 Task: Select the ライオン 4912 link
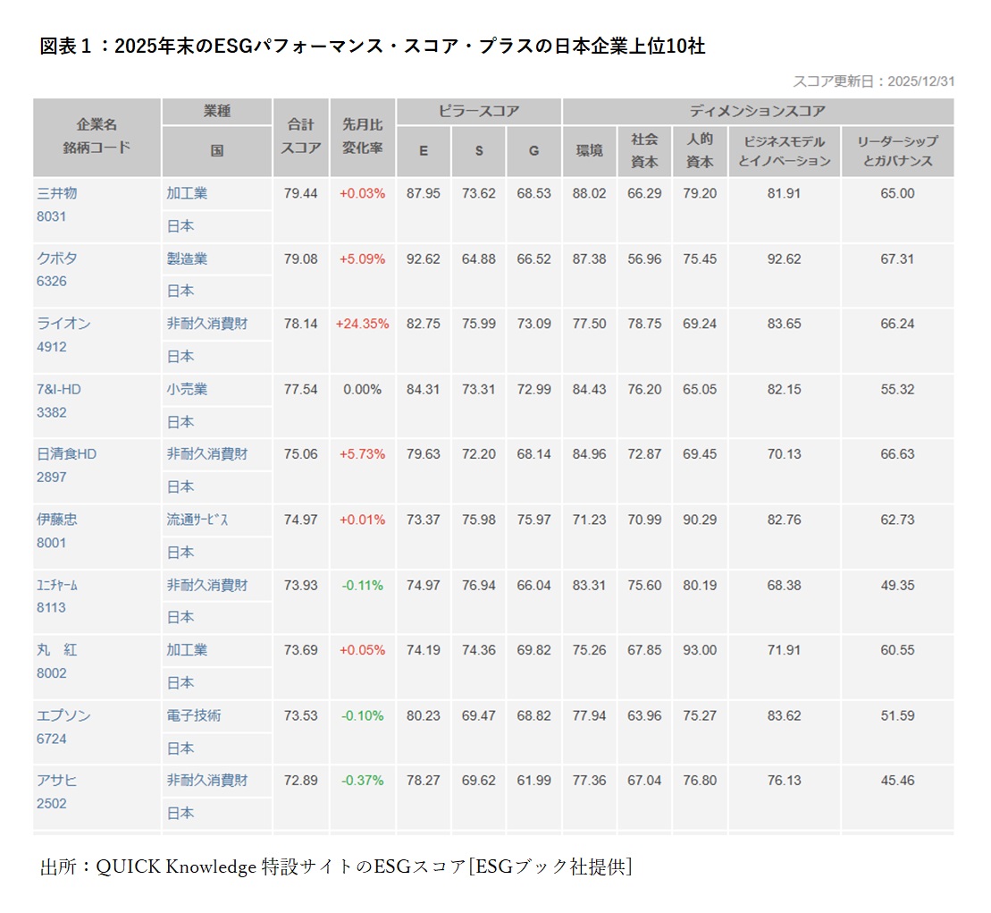tap(66, 324)
